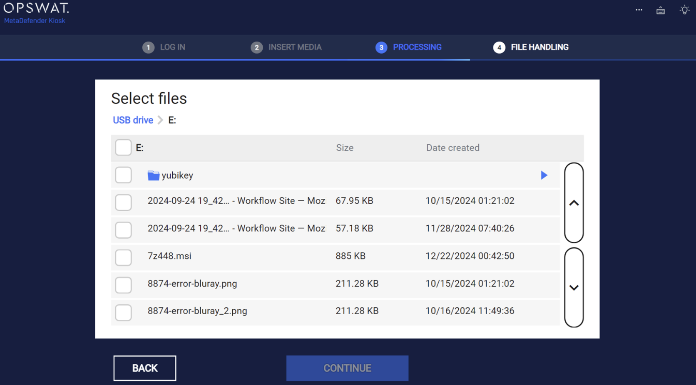Open the three-dots more options menu
Image resolution: width=696 pixels, height=385 pixels.
pos(639,10)
